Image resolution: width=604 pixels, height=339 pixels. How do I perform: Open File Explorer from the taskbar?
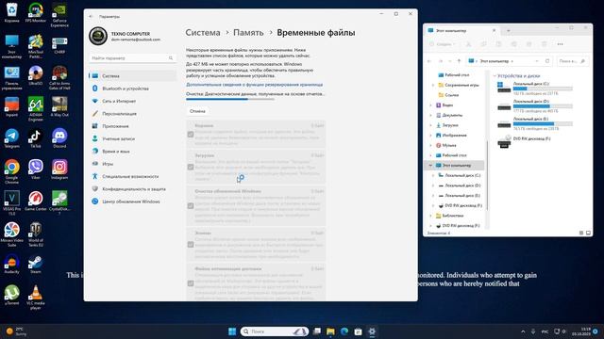click(x=330, y=331)
